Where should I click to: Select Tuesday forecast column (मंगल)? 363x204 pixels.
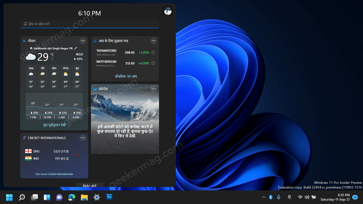(66, 77)
